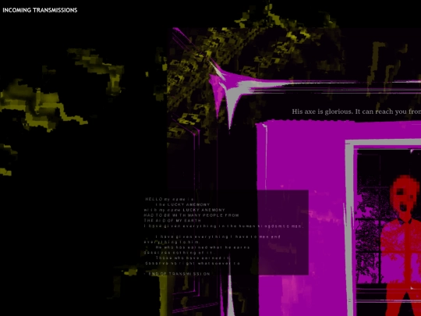Click the 'Those who have earned it' line

pyautogui.click(x=193, y=258)
